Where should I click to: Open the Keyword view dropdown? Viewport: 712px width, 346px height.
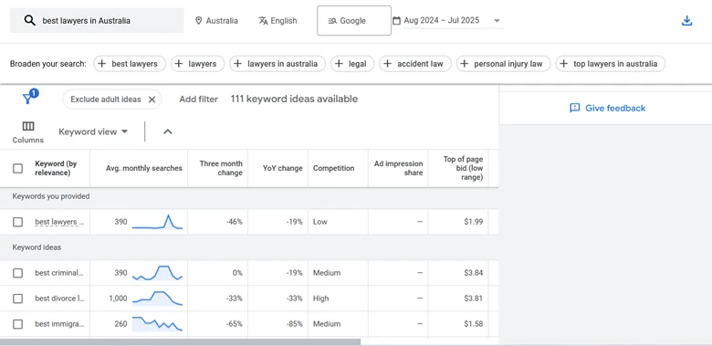tap(93, 131)
